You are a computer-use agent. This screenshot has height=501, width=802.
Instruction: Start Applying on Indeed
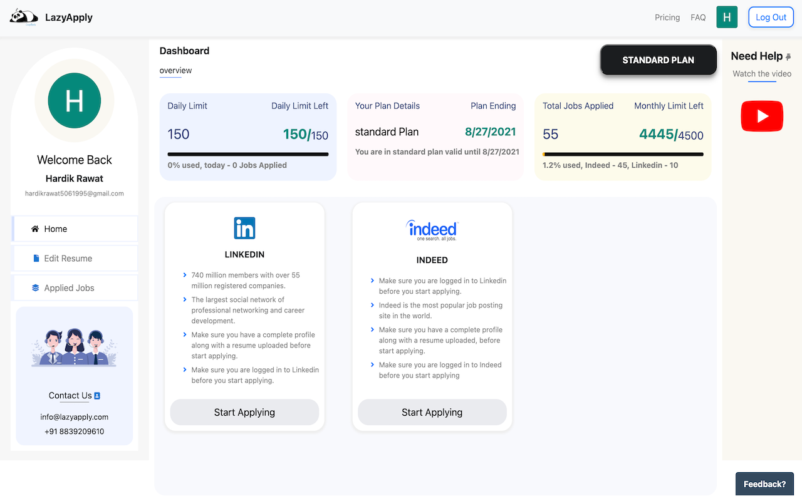point(432,412)
